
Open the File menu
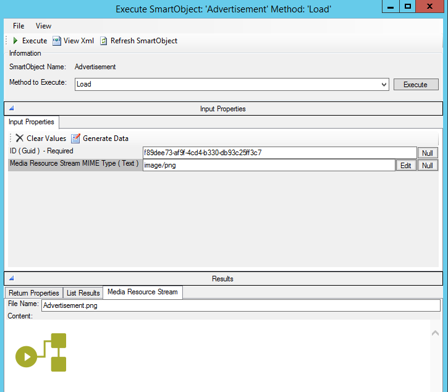pyautogui.click(x=19, y=26)
